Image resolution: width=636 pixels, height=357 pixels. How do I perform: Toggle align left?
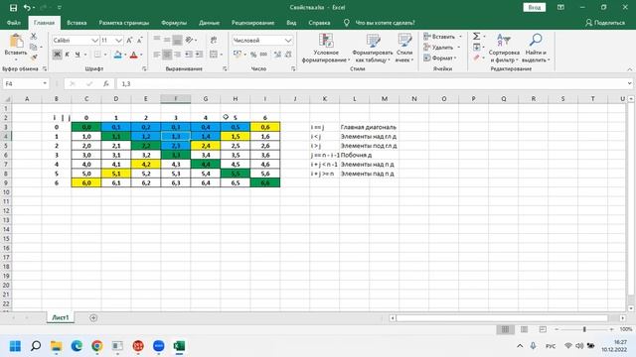coord(157,55)
